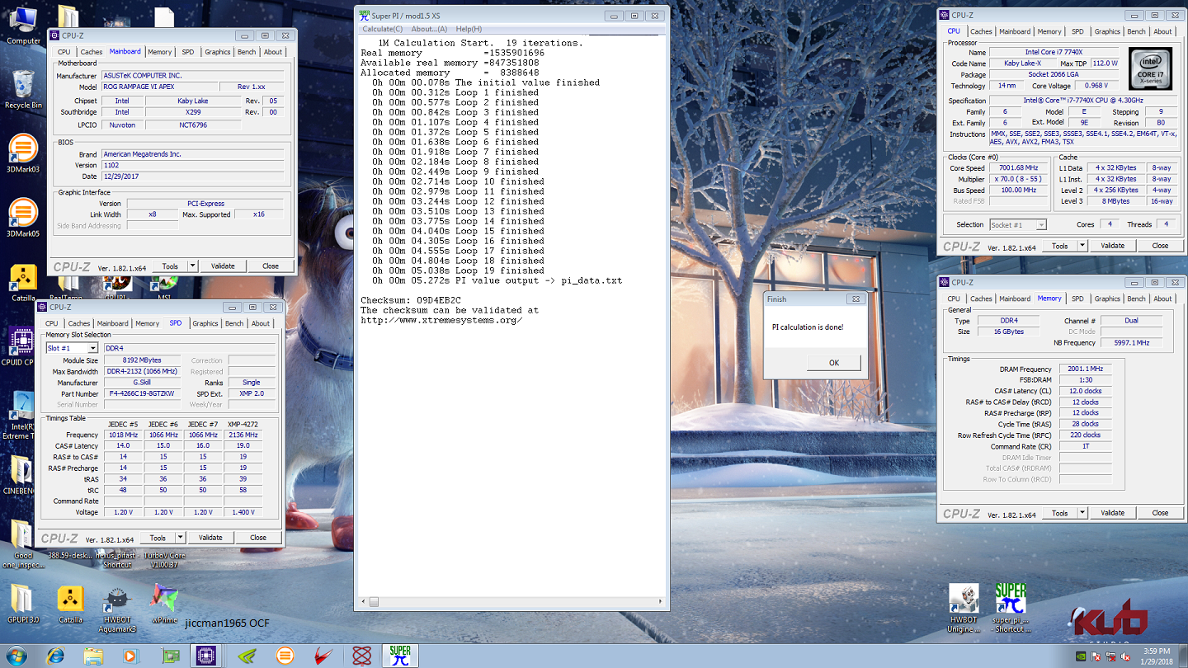The image size is (1188, 668).
Task: Click the red atom-shaped taskbar icon
Action: click(x=361, y=656)
